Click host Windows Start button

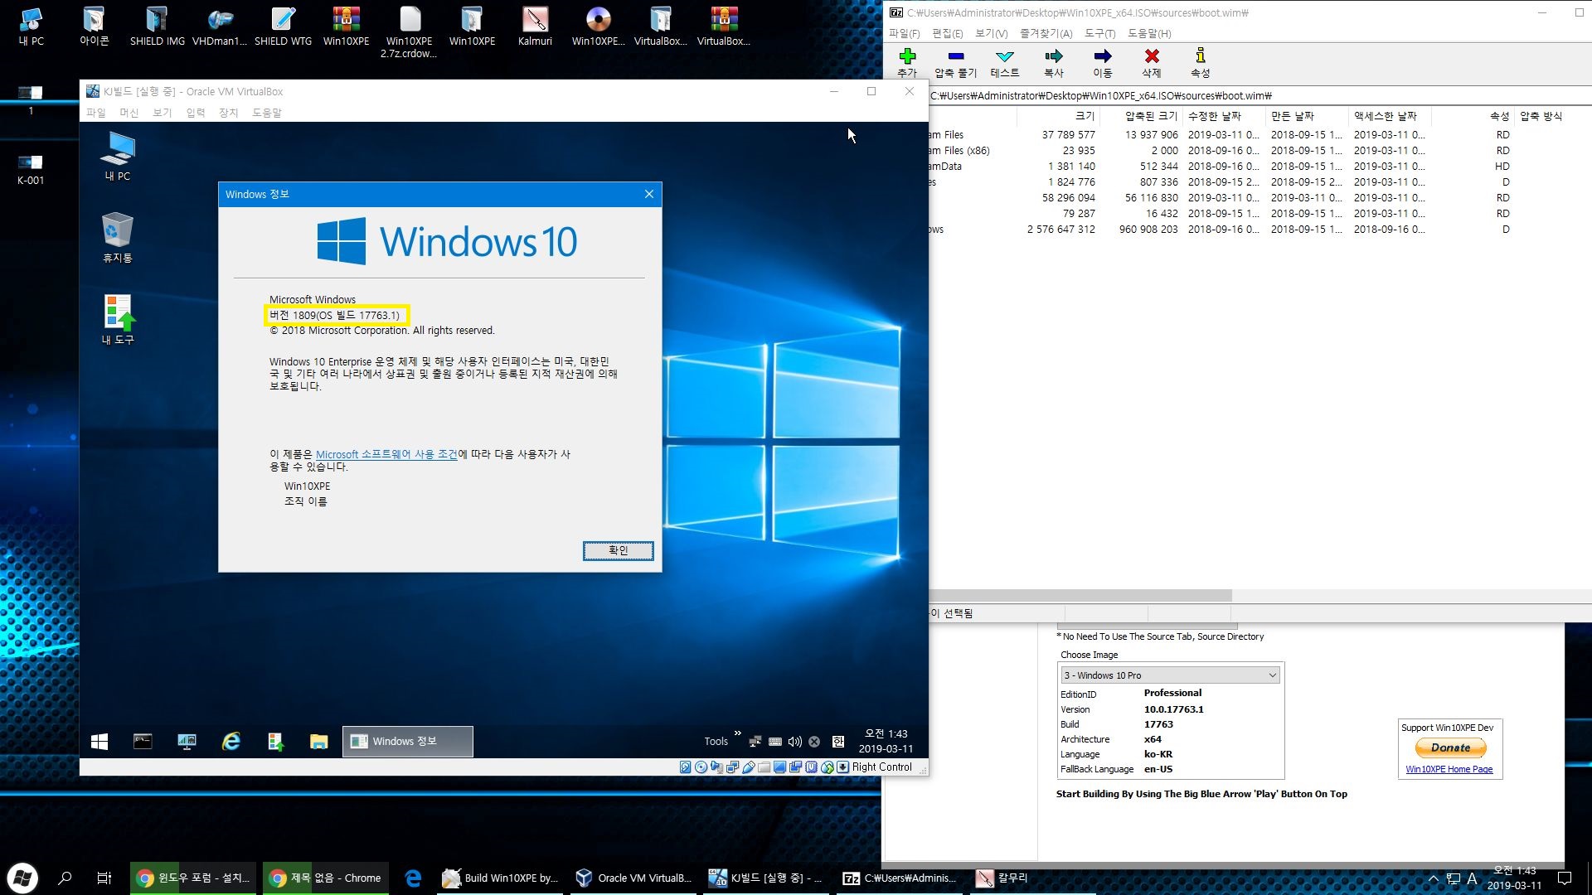tap(22, 878)
